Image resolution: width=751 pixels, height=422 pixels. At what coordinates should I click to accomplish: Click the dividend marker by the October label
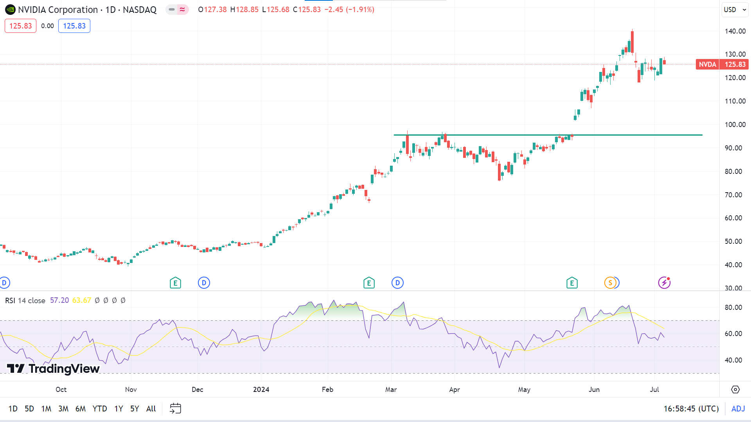click(4, 283)
